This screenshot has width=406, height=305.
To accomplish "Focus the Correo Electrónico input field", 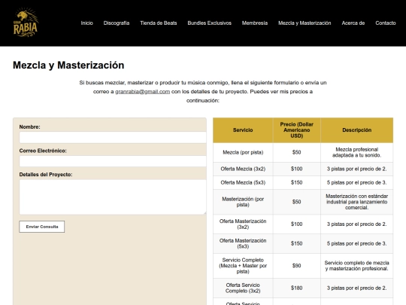I will point(113,161).
